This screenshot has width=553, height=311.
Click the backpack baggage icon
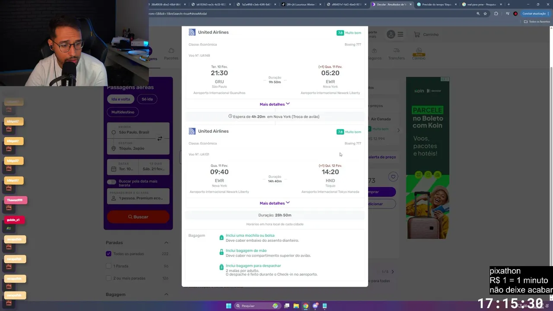(222, 238)
